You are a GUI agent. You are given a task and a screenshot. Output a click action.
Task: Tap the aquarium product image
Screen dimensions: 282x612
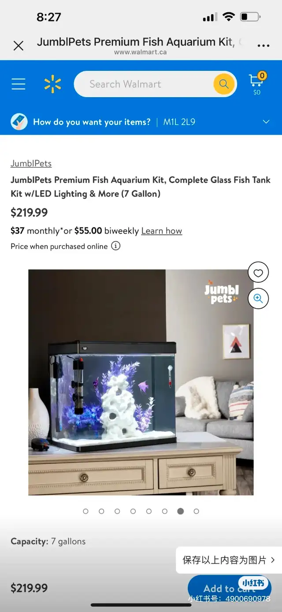click(141, 382)
